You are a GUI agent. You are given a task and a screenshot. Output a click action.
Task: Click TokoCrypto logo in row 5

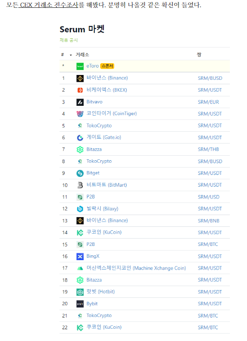(x=80, y=126)
